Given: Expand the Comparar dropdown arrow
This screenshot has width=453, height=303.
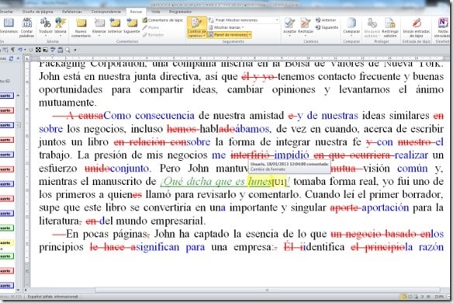Looking at the screenshot, I should point(351,36).
